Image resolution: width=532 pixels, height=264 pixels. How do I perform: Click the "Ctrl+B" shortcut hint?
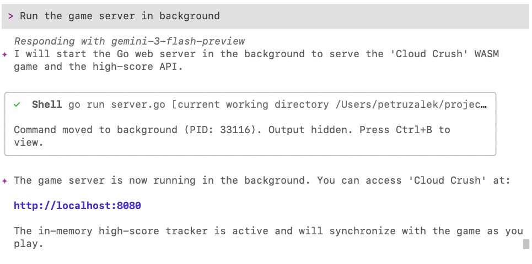(x=414, y=130)
